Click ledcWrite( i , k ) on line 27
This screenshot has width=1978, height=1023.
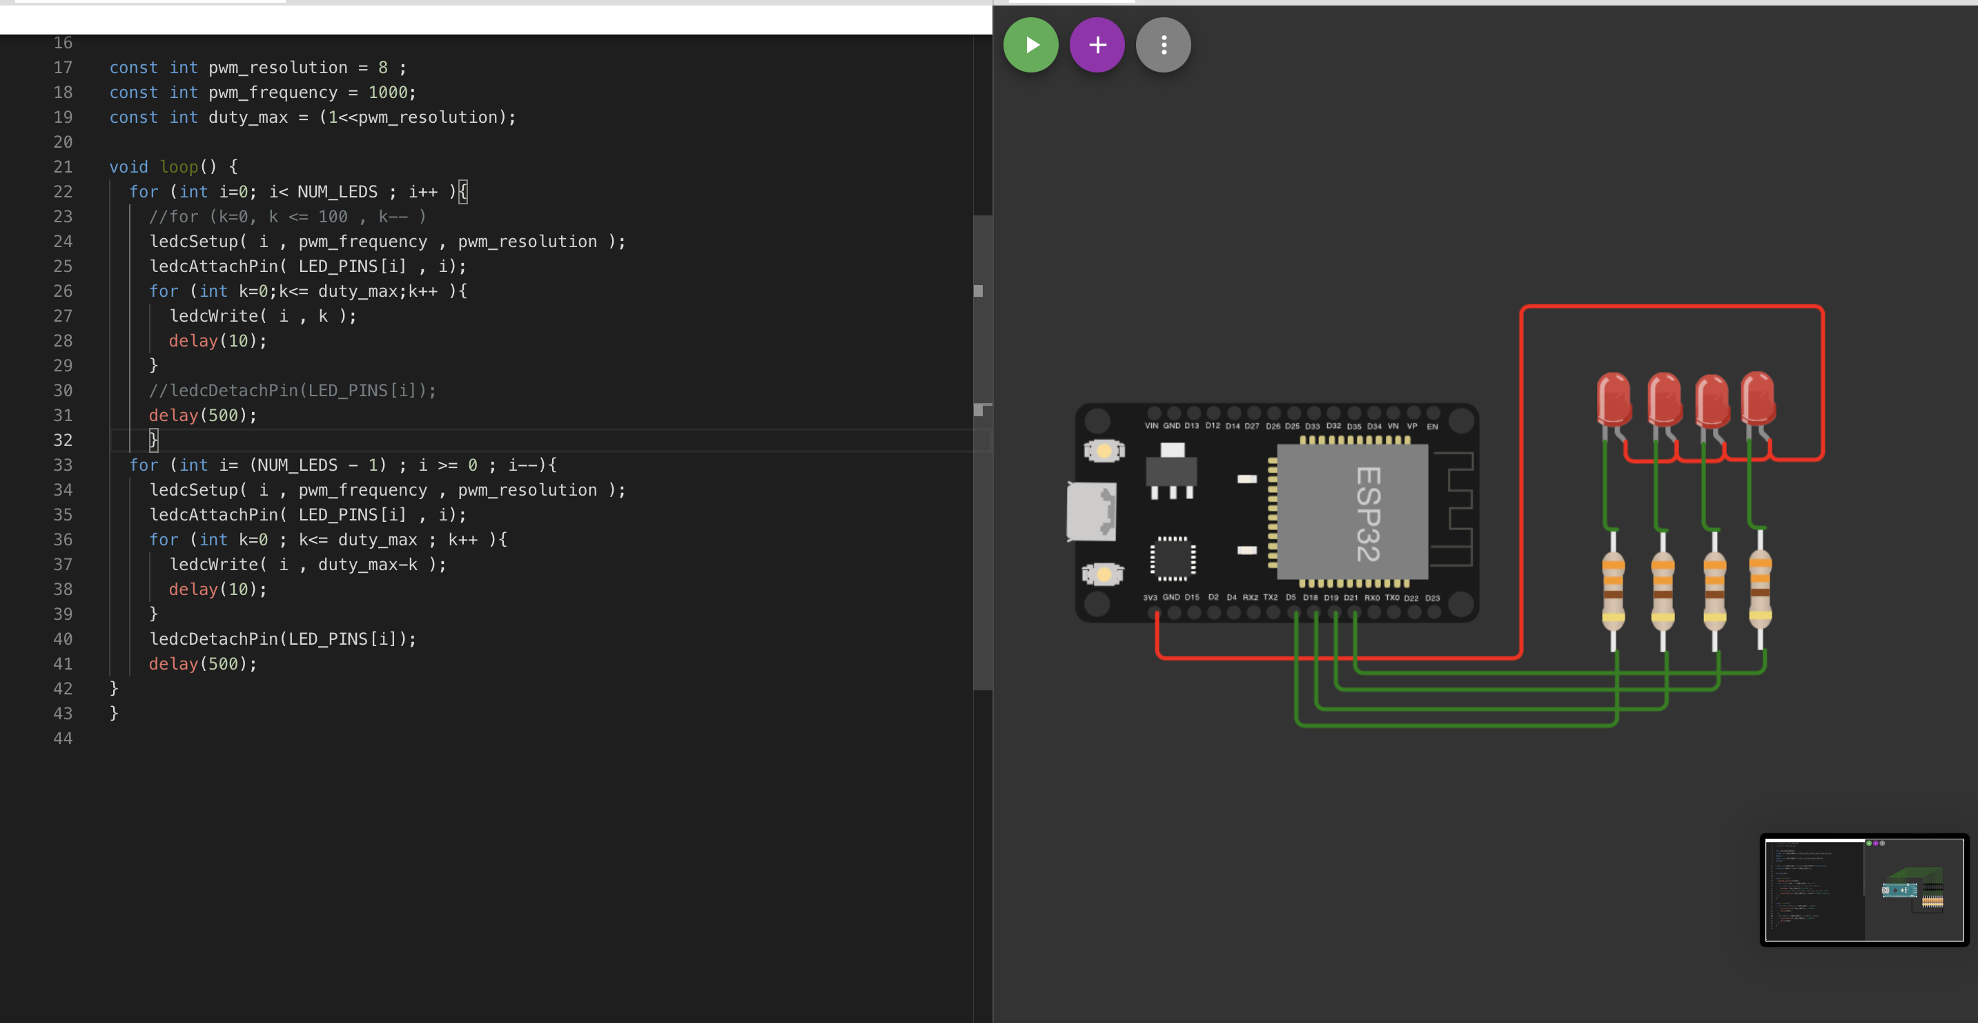[263, 315]
